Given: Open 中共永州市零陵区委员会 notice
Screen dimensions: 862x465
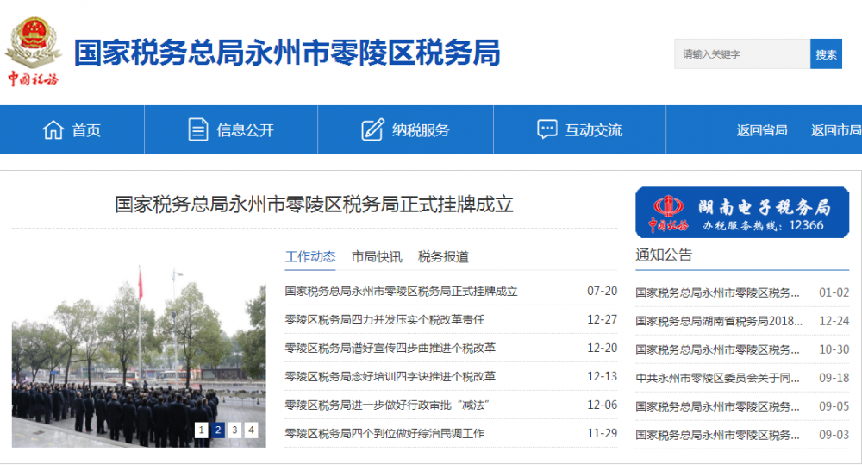Looking at the screenshot, I should 717,378.
